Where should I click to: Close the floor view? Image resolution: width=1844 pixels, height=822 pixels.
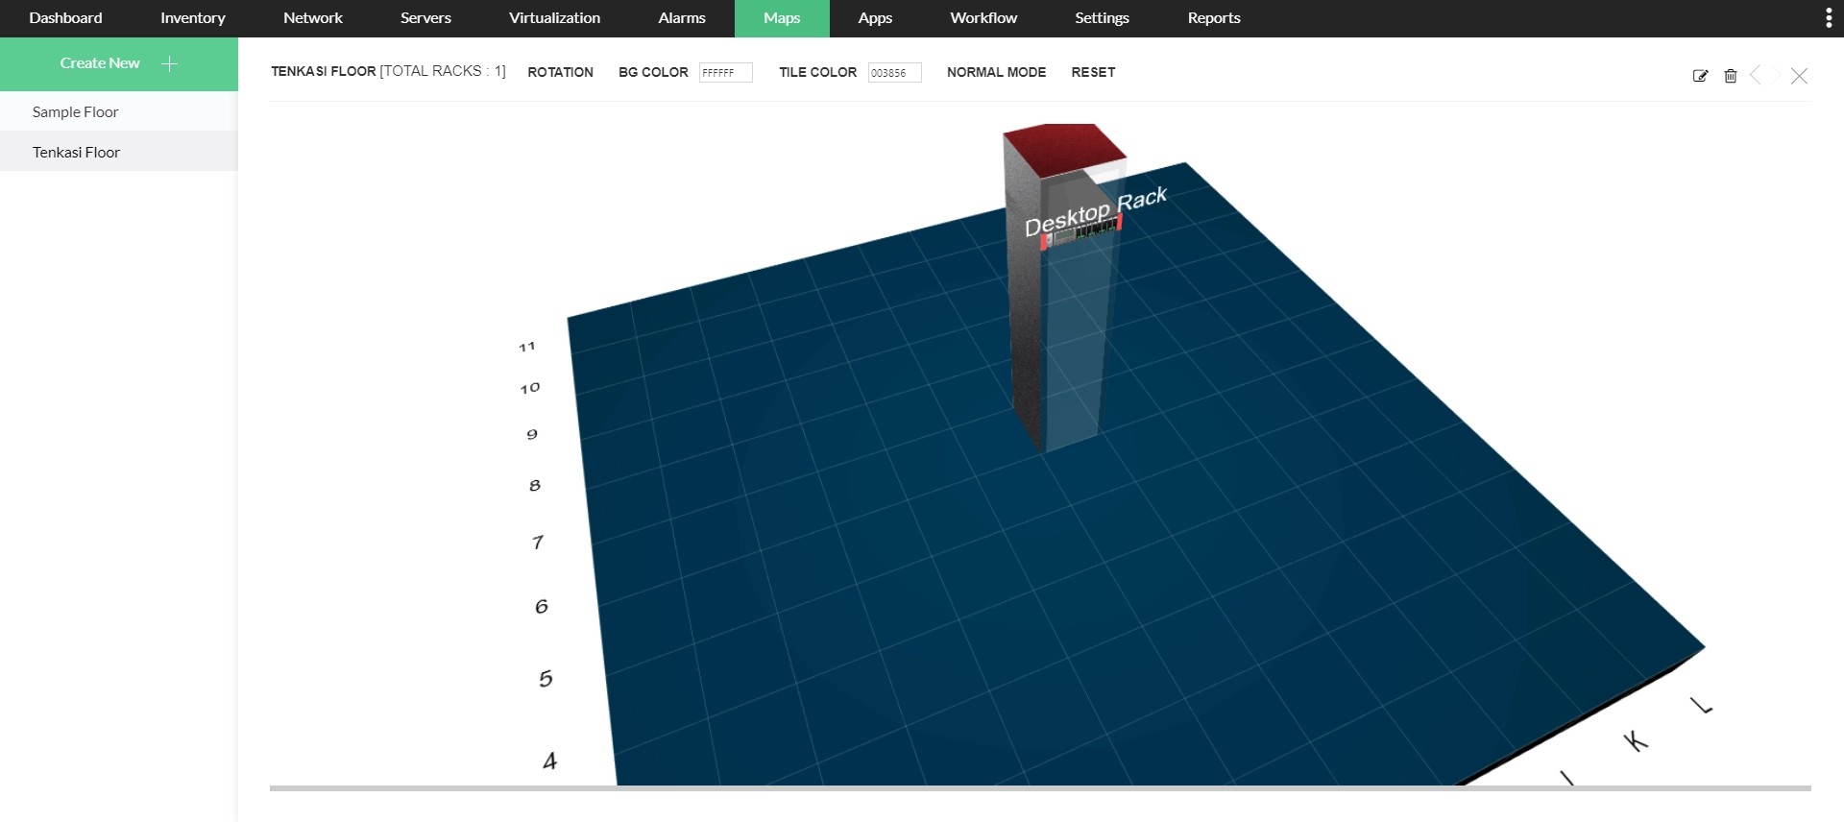coord(1800,76)
